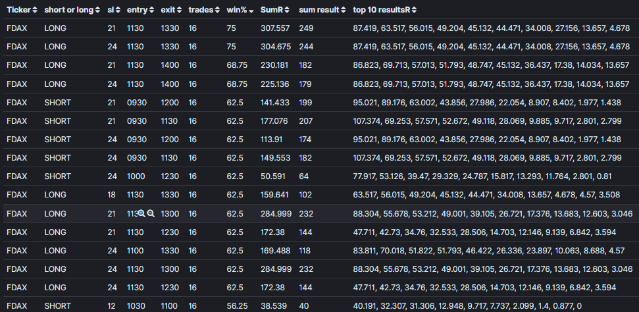This screenshot has height=312, width=639.
Task: Select sum result 244
Action: point(306,47)
